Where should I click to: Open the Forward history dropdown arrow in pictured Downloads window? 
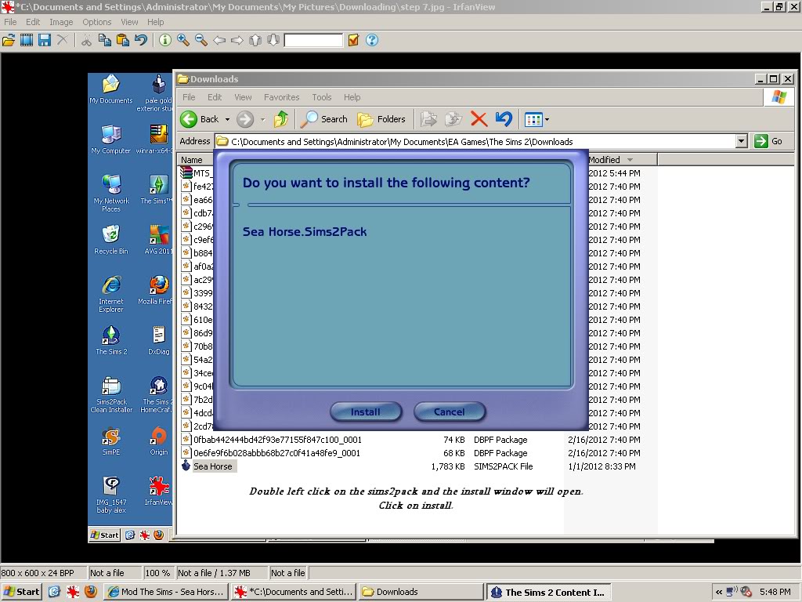pos(262,119)
